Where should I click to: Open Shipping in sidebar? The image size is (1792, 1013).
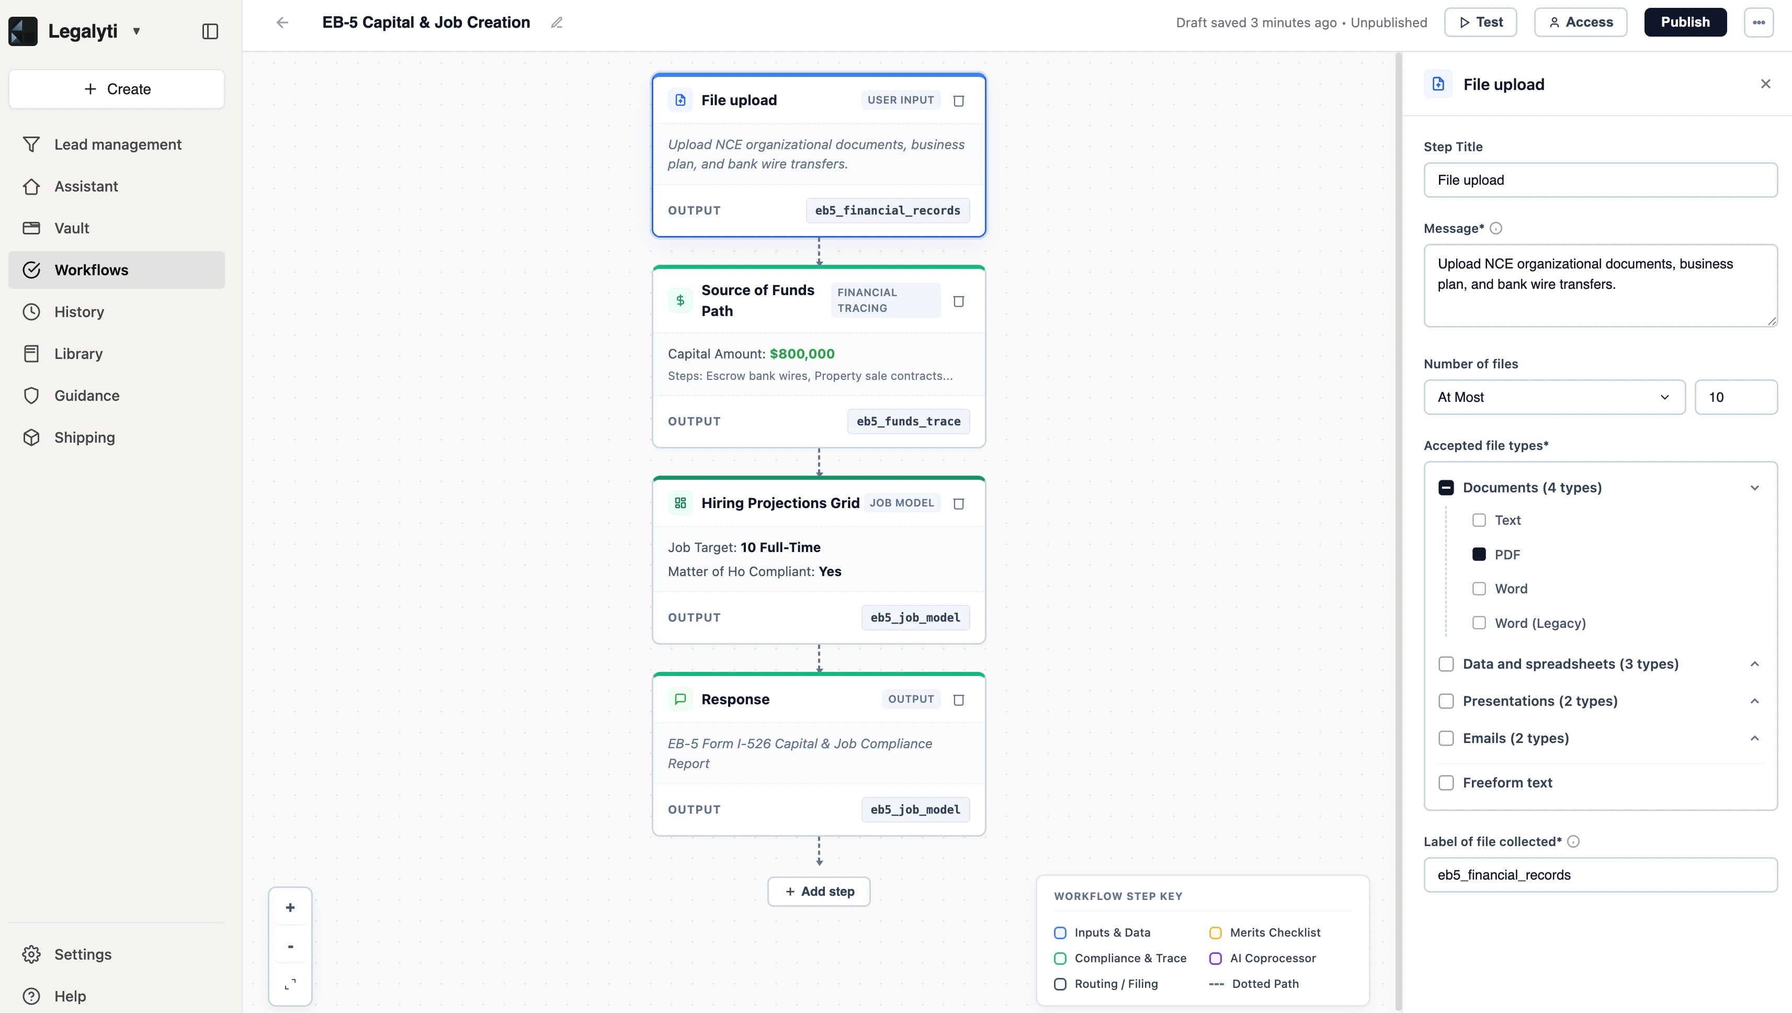click(117, 437)
